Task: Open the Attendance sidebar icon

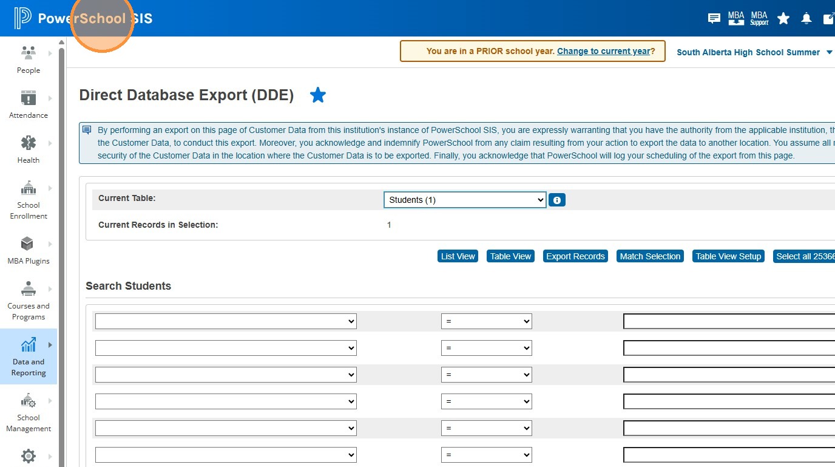Action: point(29,98)
